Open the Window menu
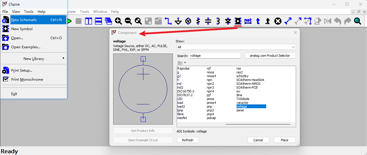Screen dimensions: 367x155 (x=100, y=11)
